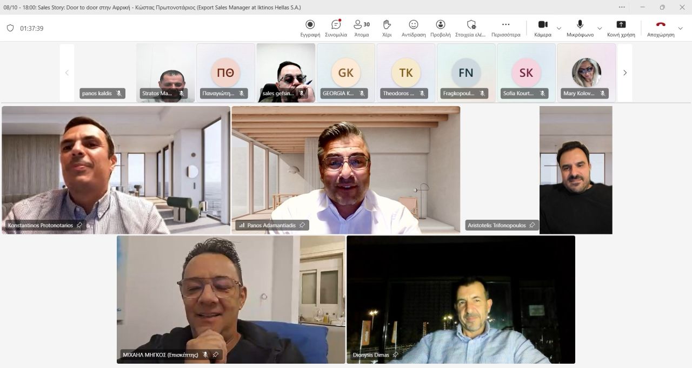Raise hand with the Χέρι button
Image resolution: width=692 pixels, height=368 pixels.
pyautogui.click(x=387, y=28)
